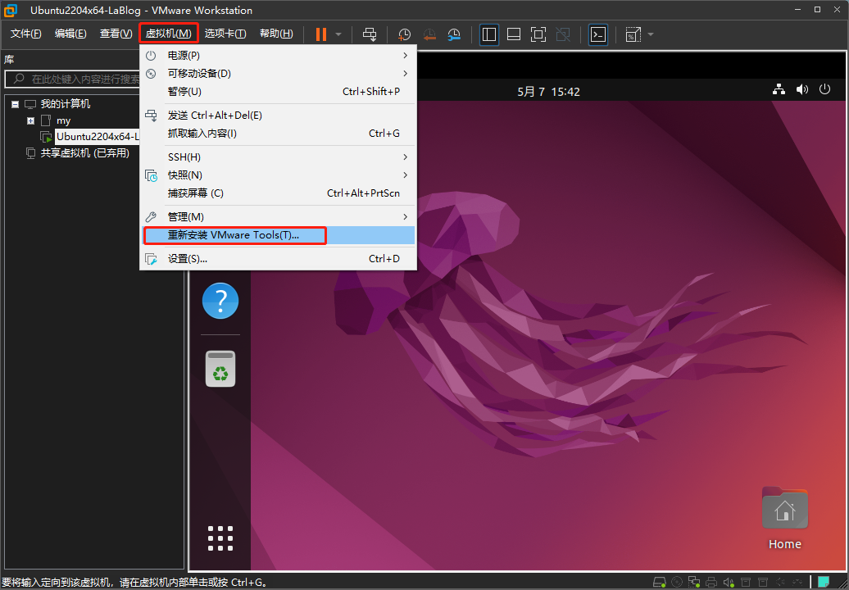
Task: Click Ubuntu network status icon
Action: point(779,90)
